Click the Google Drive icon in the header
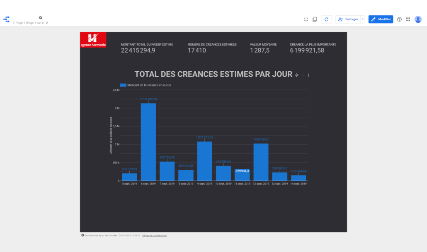Screen dimensions: 427x252 click(40, 17)
